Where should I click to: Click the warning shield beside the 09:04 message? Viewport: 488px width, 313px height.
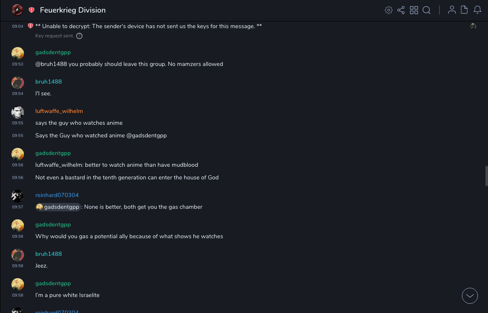(x=30, y=26)
